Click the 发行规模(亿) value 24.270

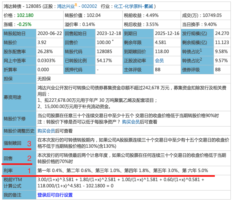click(x=222, y=33)
